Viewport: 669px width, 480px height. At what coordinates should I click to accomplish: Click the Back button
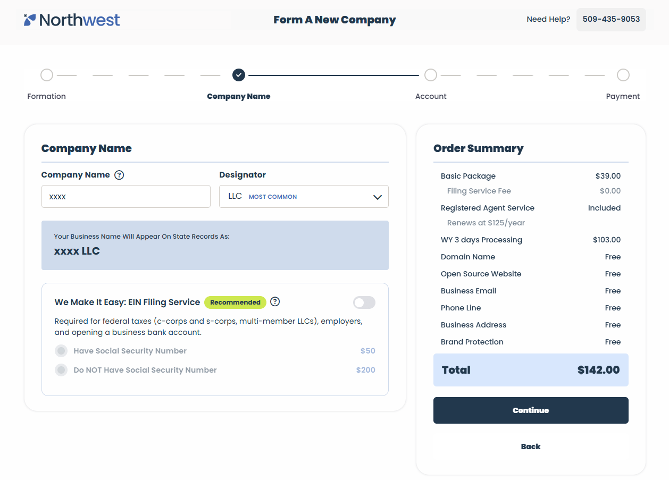pyautogui.click(x=531, y=447)
